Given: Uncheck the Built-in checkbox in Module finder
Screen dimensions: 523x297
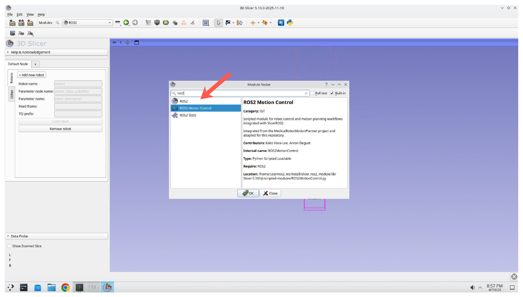Looking at the screenshot, I should tap(332, 93).
